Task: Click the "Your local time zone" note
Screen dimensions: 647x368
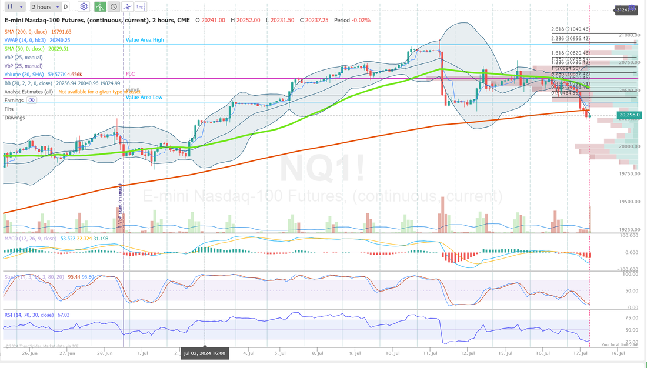Action: click(x=620, y=345)
